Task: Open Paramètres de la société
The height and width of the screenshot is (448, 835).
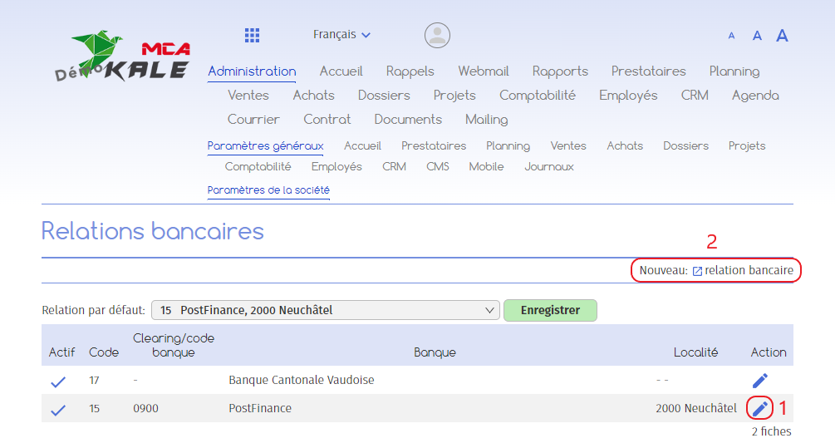Action: [x=268, y=190]
